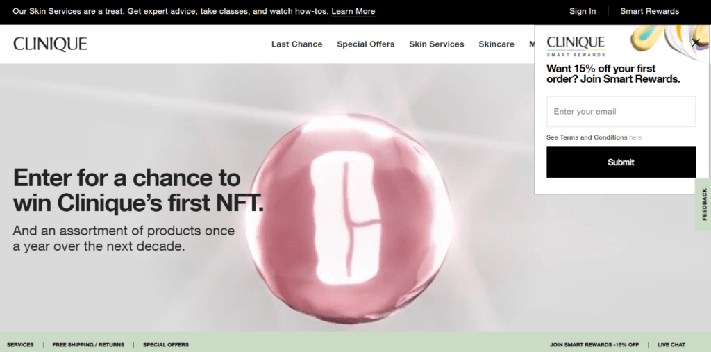Click into the email input field

pos(621,112)
